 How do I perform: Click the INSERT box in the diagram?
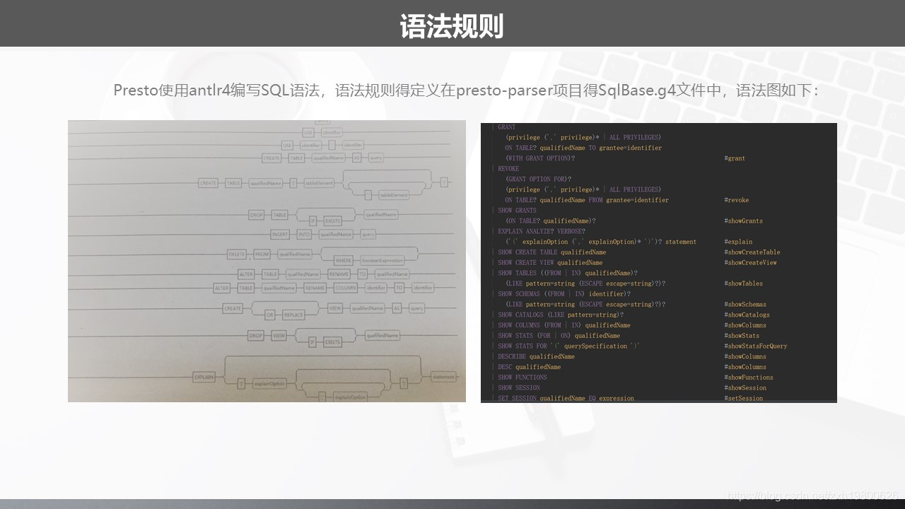pyautogui.click(x=281, y=234)
